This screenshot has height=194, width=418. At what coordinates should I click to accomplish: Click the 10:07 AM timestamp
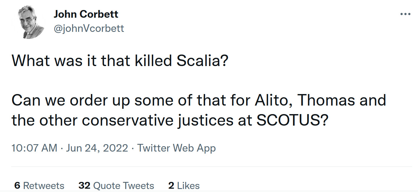[x=34, y=148]
